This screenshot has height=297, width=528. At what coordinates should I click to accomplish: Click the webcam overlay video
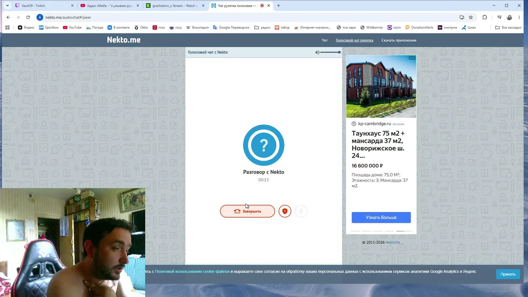pyautogui.click(x=73, y=243)
